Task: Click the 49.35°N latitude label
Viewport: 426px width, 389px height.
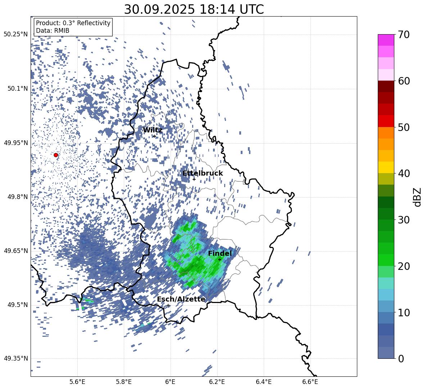Action: pyautogui.click(x=16, y=358)
